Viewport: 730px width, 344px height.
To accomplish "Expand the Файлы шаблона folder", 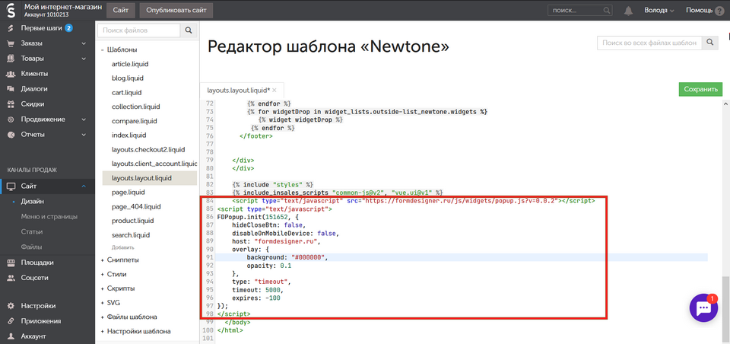I will (103, 317).
